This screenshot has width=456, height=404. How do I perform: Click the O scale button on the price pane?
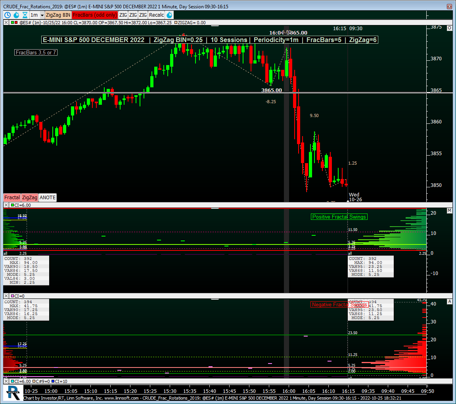click(449, 28)
